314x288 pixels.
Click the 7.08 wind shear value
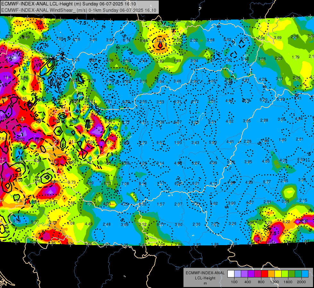125,183
